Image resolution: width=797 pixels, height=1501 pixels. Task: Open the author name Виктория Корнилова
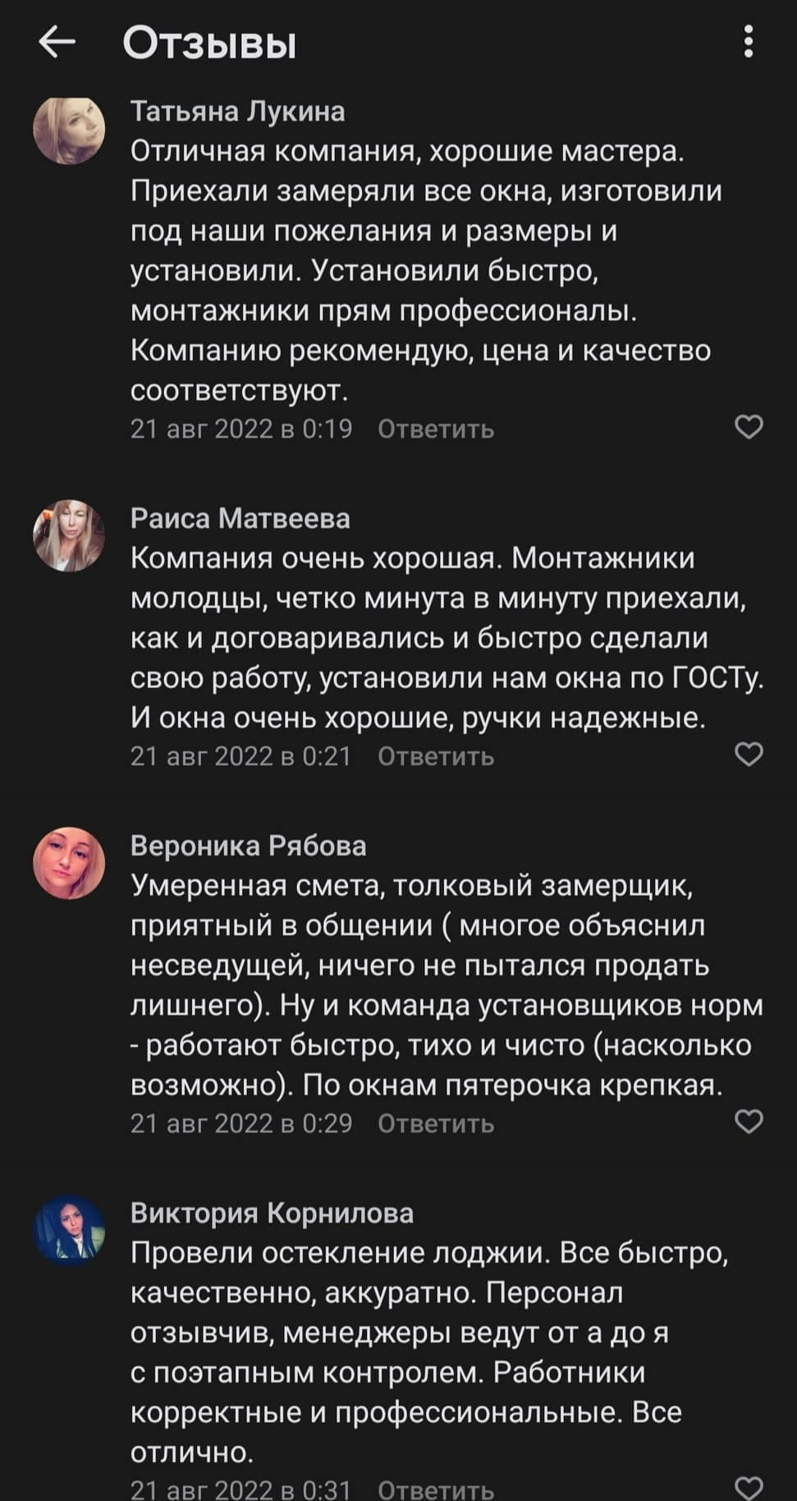(x=272, y=1213)
